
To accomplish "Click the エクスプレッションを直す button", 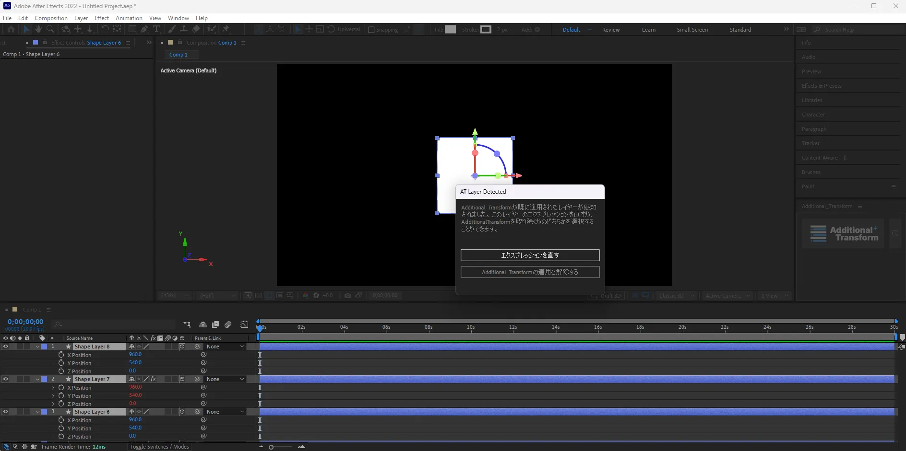I will [530, 255].
